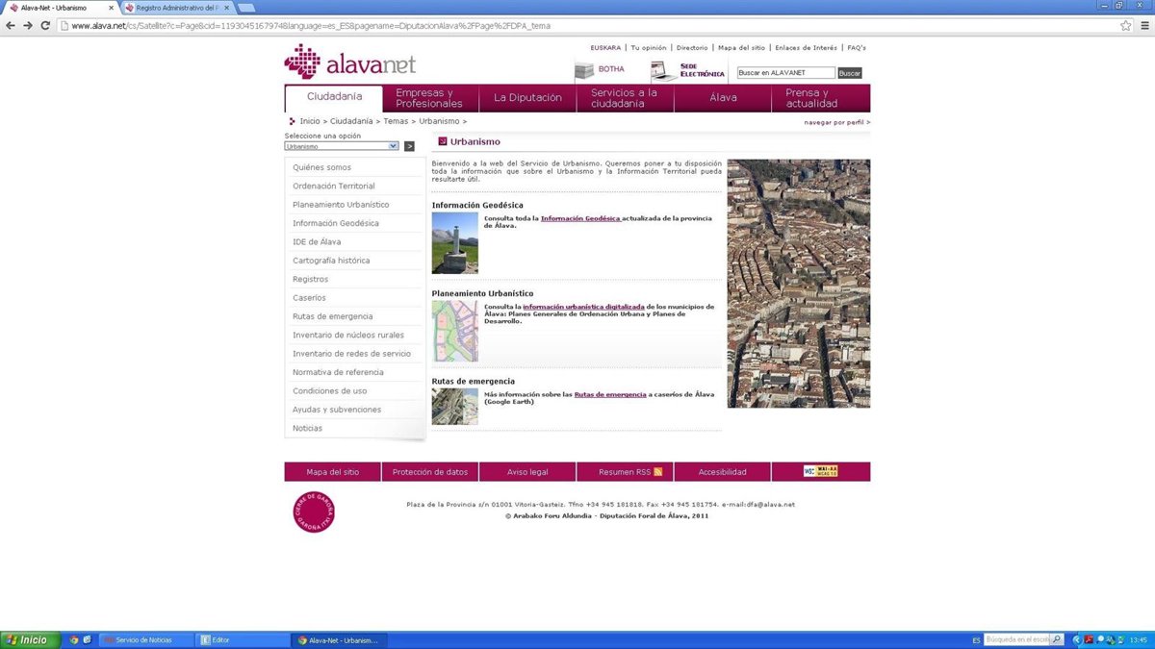Click the Inicio start button
Image resolution: width=1155 pixels, height=649 pixels.
pyautogui.click(x=27, y=639)
